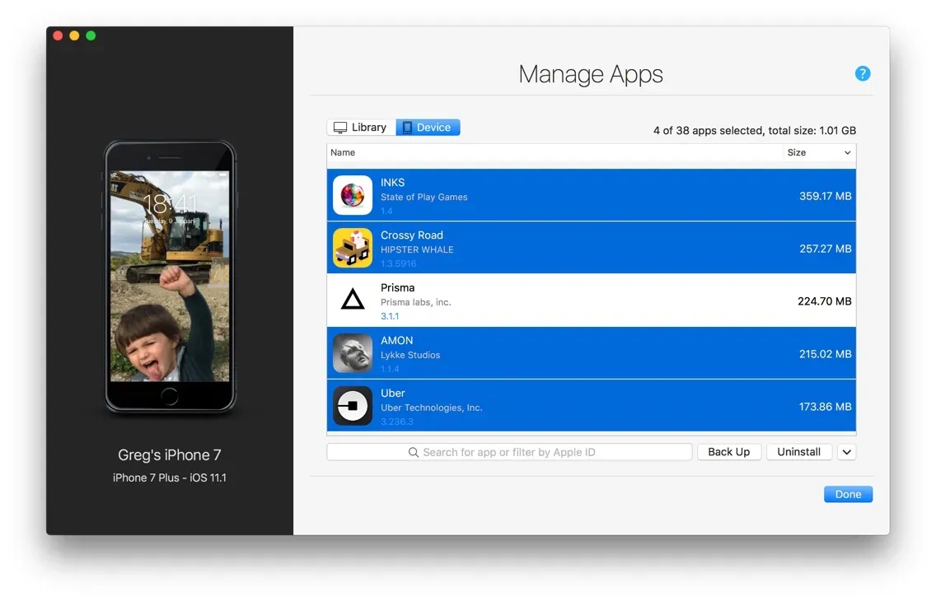The image size is (936, 601).
Task: Switch to the Device tab
Action: [x=428, y=127]
